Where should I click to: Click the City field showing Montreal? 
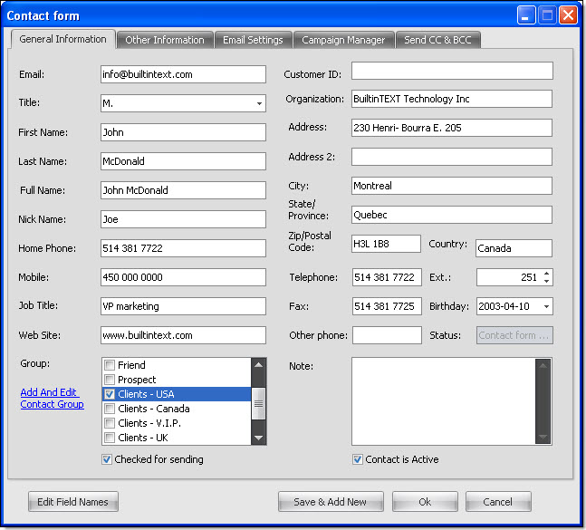[452, 186]
